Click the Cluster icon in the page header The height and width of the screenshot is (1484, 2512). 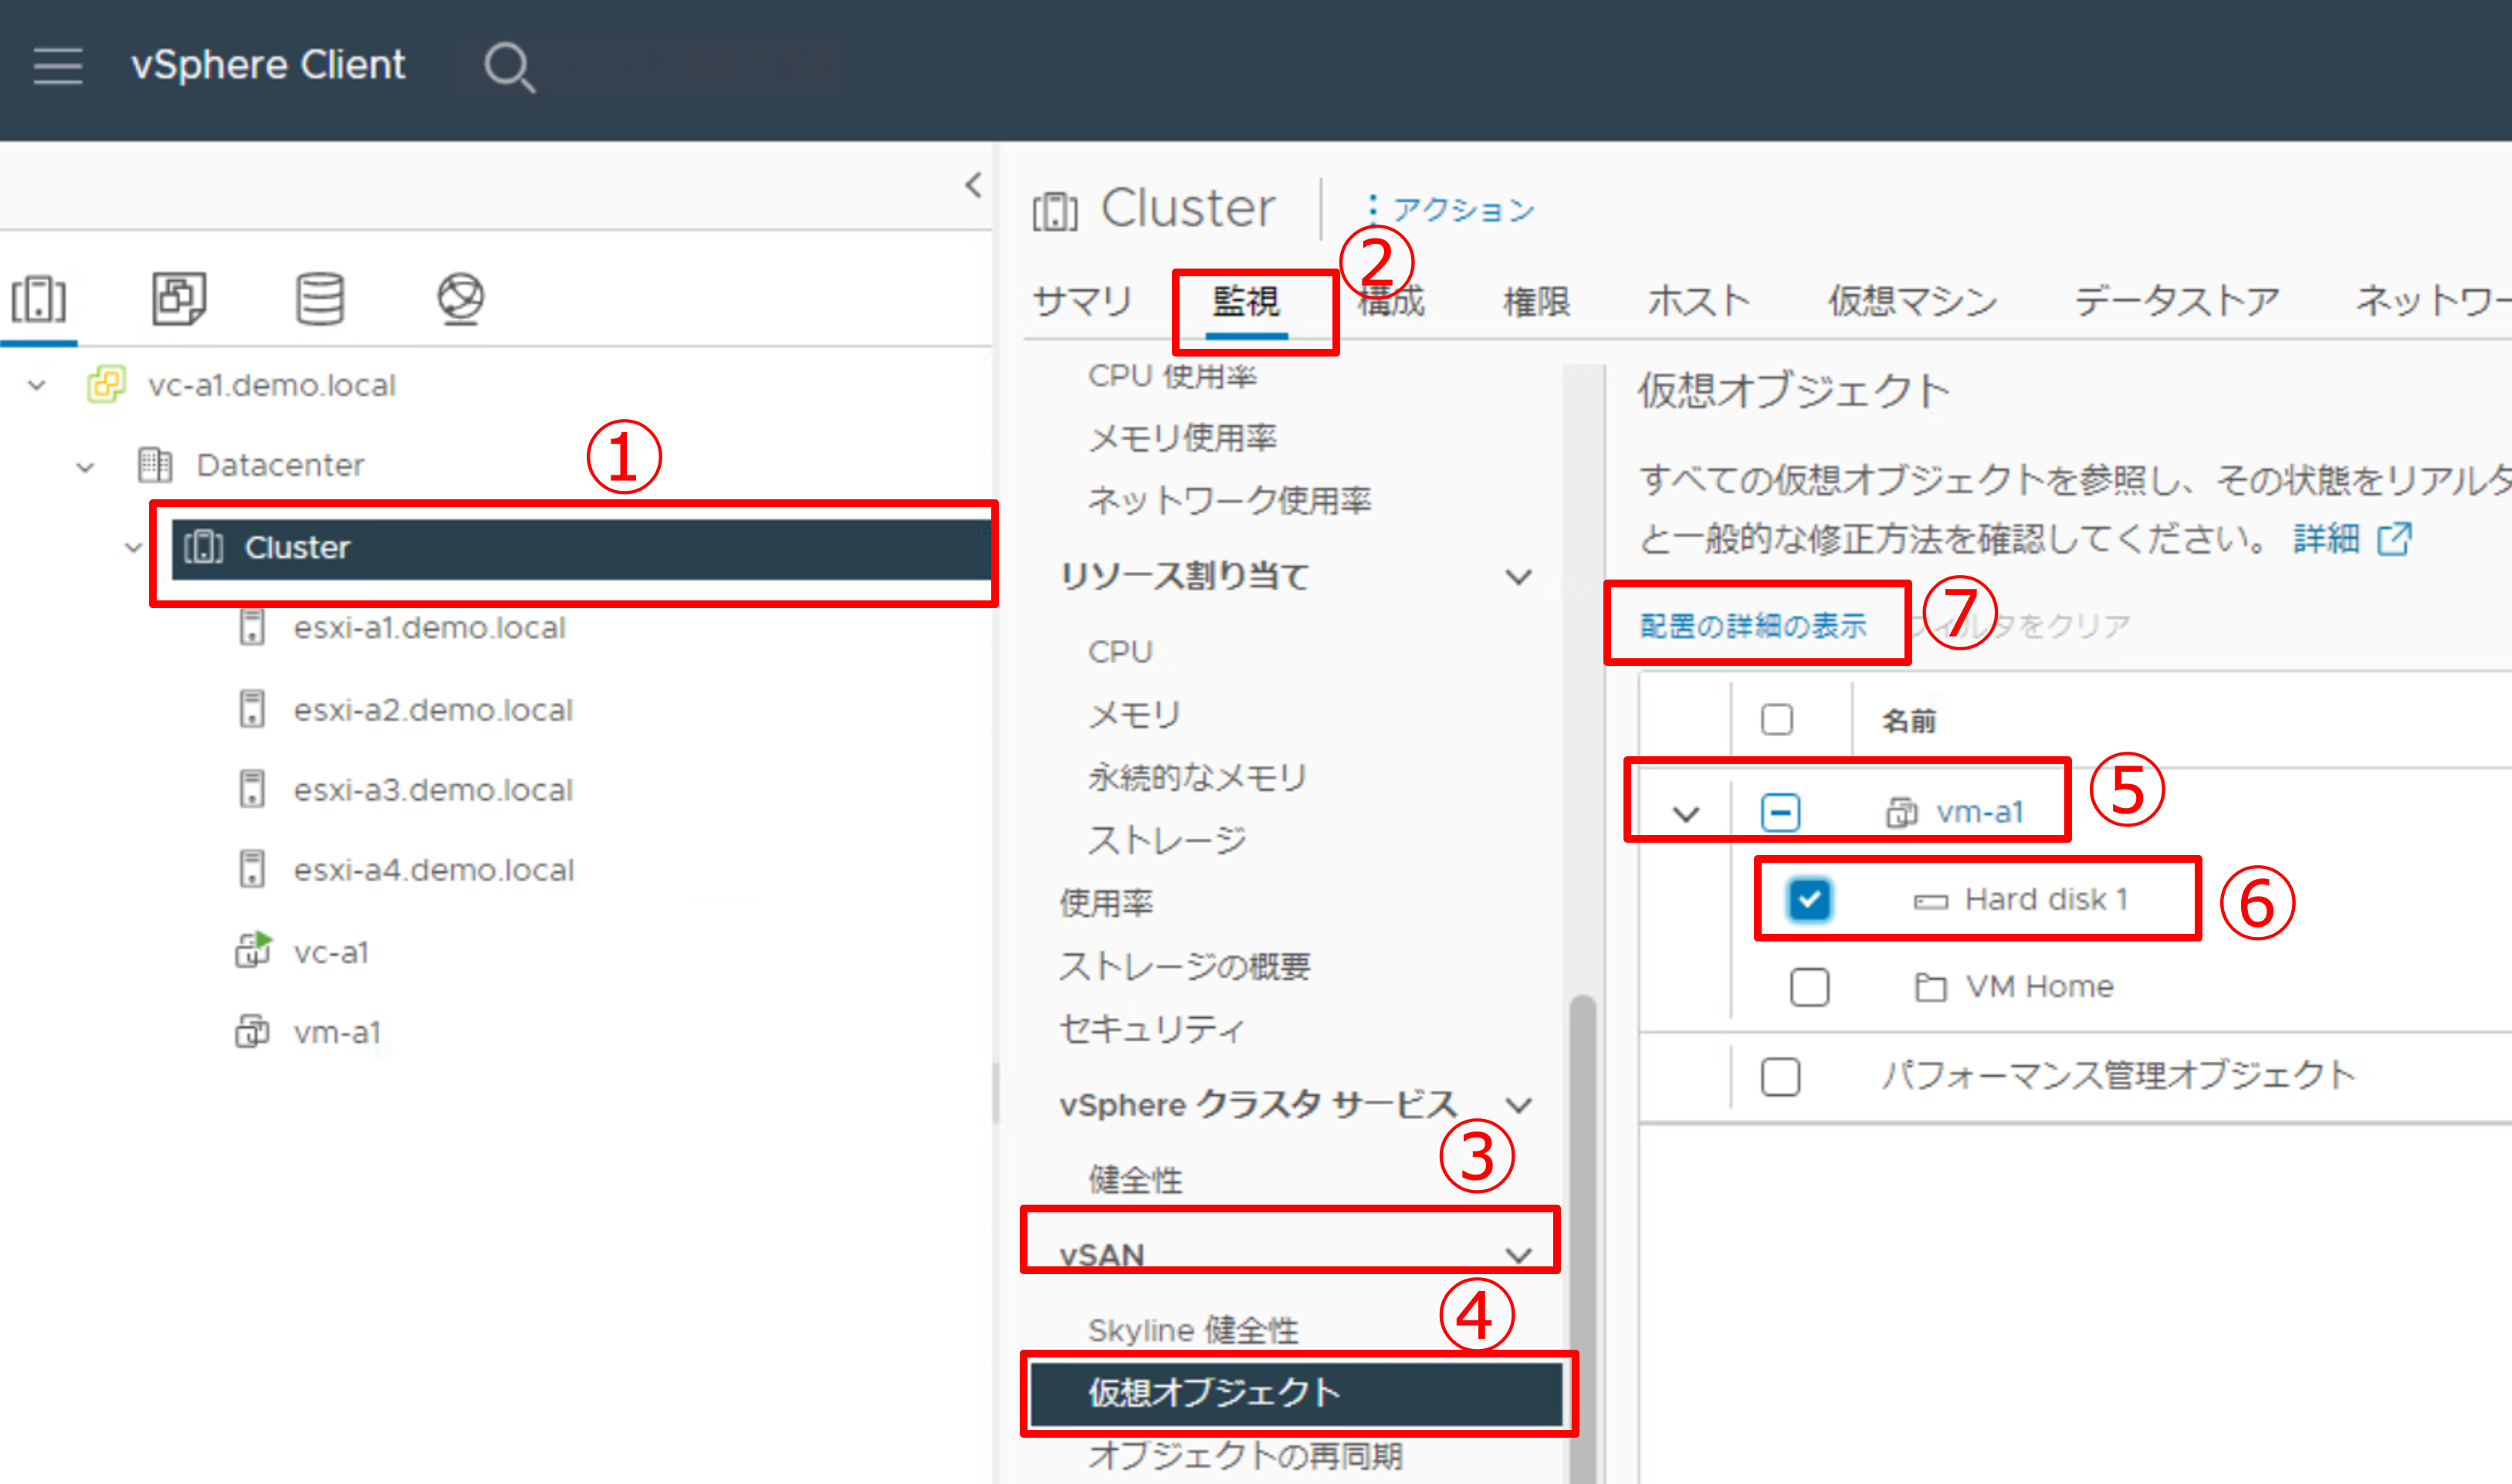coord(1055,211)
